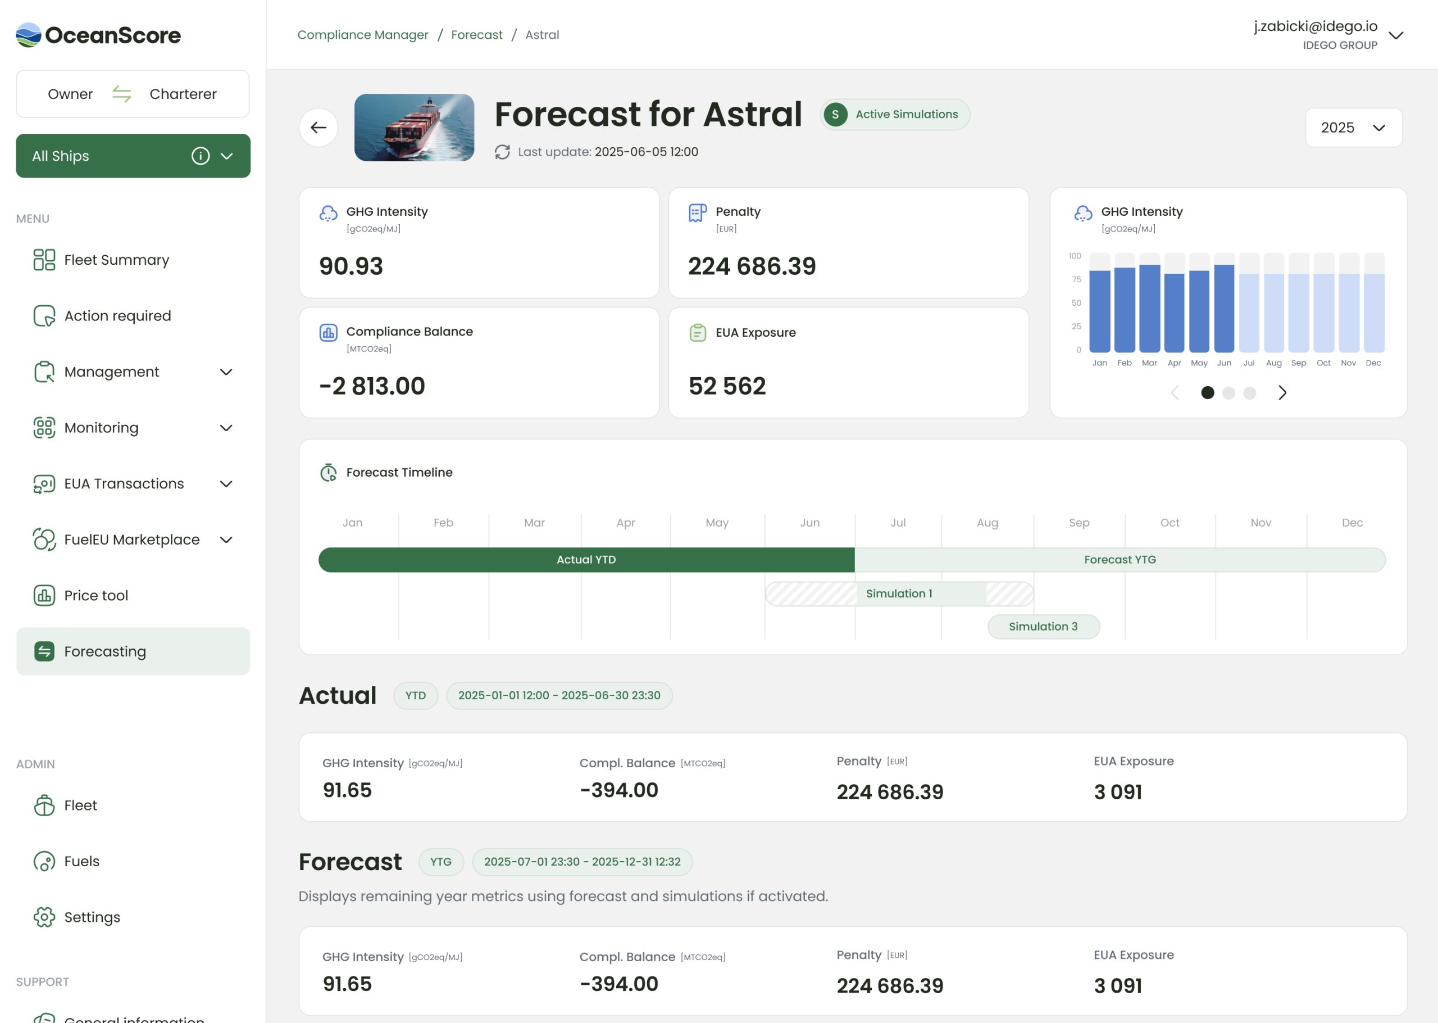Expand the Management menu section
Image resolution: width=1438 pixels, height=1023 pixels.
[x=226, y=372]
